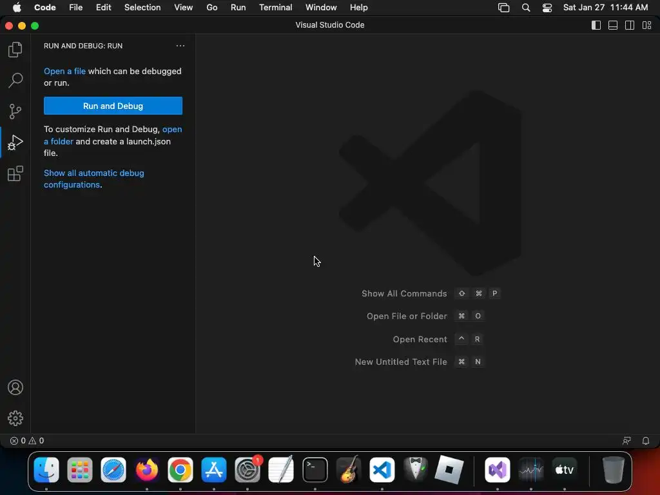Screen dimensions: 660x495
Task: Open Firefox from the Dock
Action: (147, 469)
